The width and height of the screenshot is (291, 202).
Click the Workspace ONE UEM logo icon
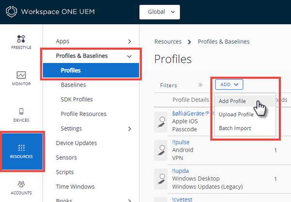click(x=11, y=12)
